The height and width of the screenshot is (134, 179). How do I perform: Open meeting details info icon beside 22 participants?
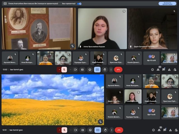click(x=152, y=70)
